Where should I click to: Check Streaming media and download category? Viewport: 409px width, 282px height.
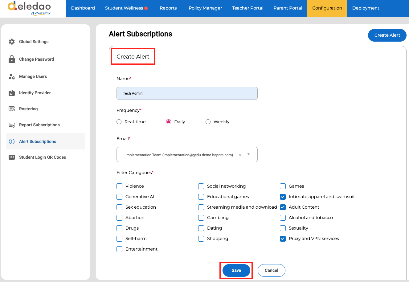click(201, 207)
